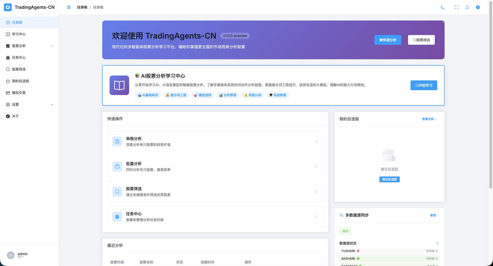The height and width of the screenshot is (266, 493).
Task: Click the 优先级: 3 text in TUSHARE row
Action: point(432,251)
